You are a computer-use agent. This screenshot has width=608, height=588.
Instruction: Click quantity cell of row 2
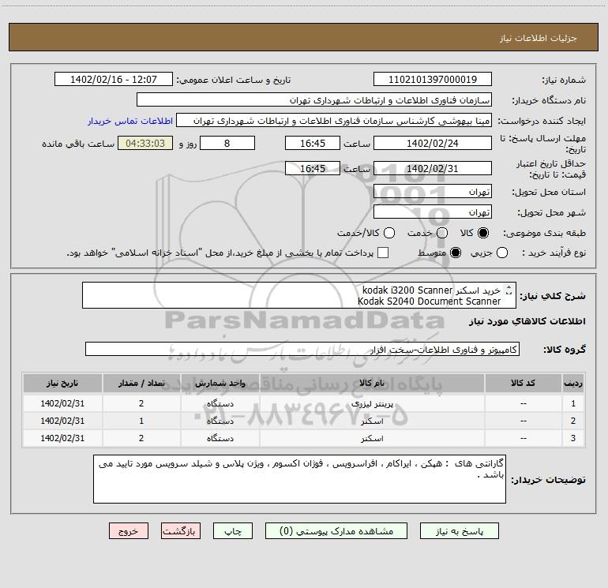141,421
